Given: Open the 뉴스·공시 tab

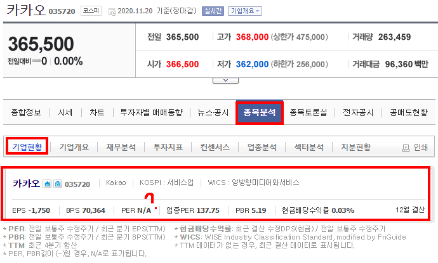Looking at the screenshot, I should pyautogui.click(x=213, y=112).
